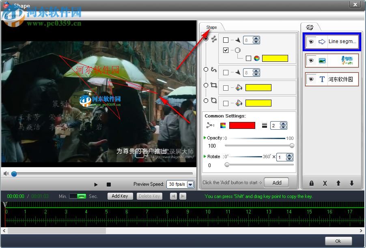Click the red line color swatch
The height and width of the screenshot is (248, 366).
pos(242,125)
